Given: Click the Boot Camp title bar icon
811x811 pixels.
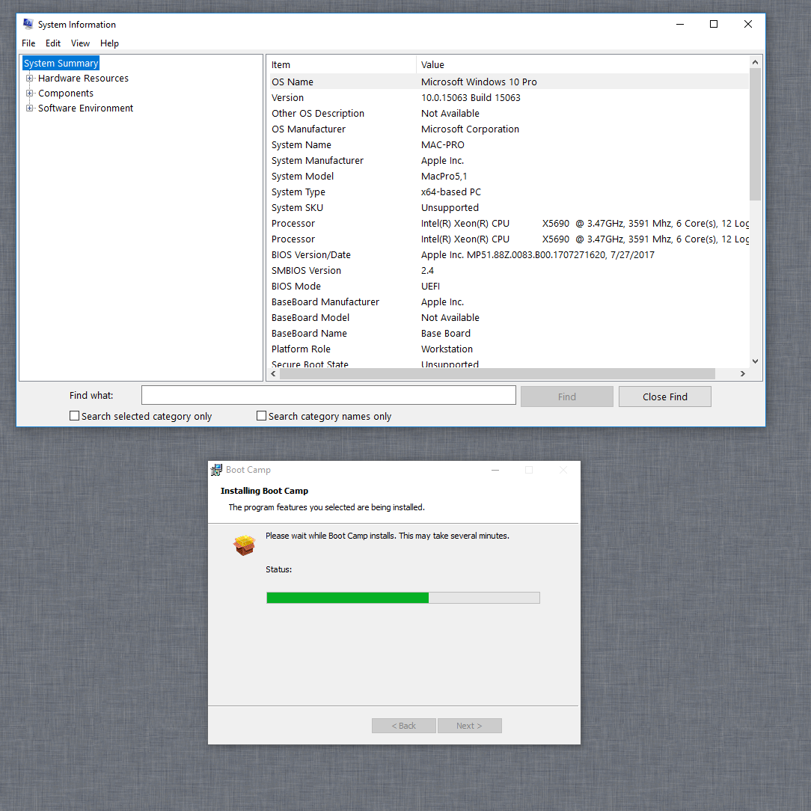Looking at the screenshot, I should pyautogui.click(x=217, y=470).
